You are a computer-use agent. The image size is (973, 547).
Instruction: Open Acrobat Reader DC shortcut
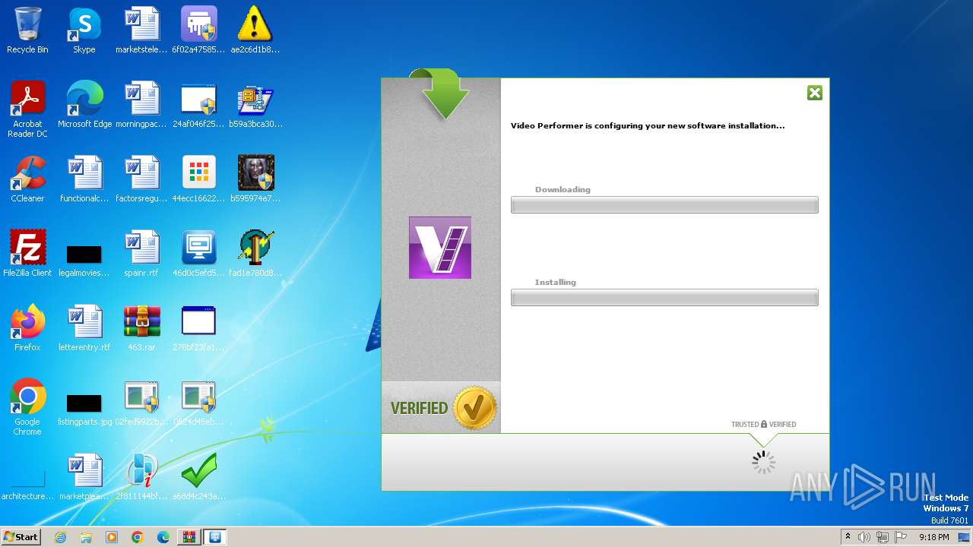click(27, 109)
